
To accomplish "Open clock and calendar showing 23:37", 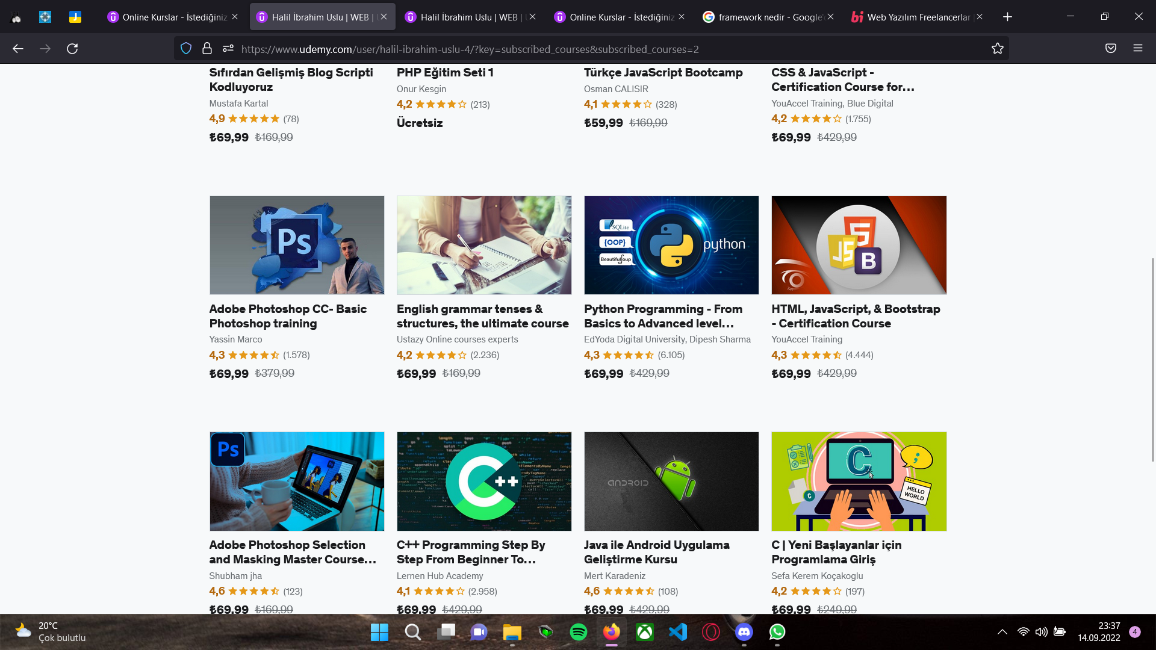I will pyautogui.click(x=1099, y=632).
